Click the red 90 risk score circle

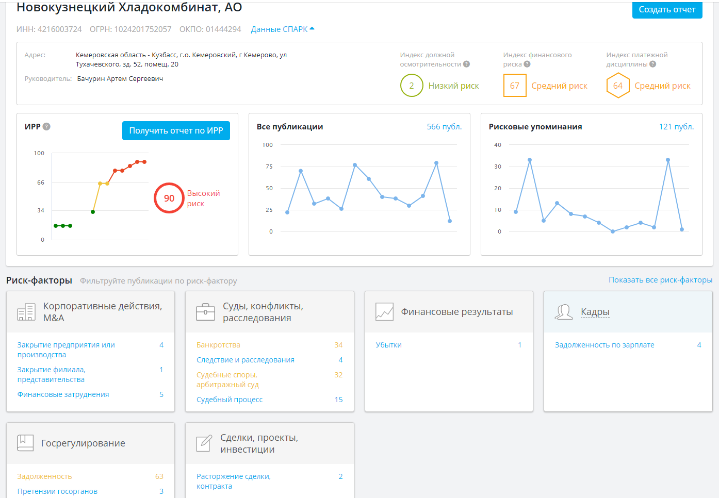[169, 198]
